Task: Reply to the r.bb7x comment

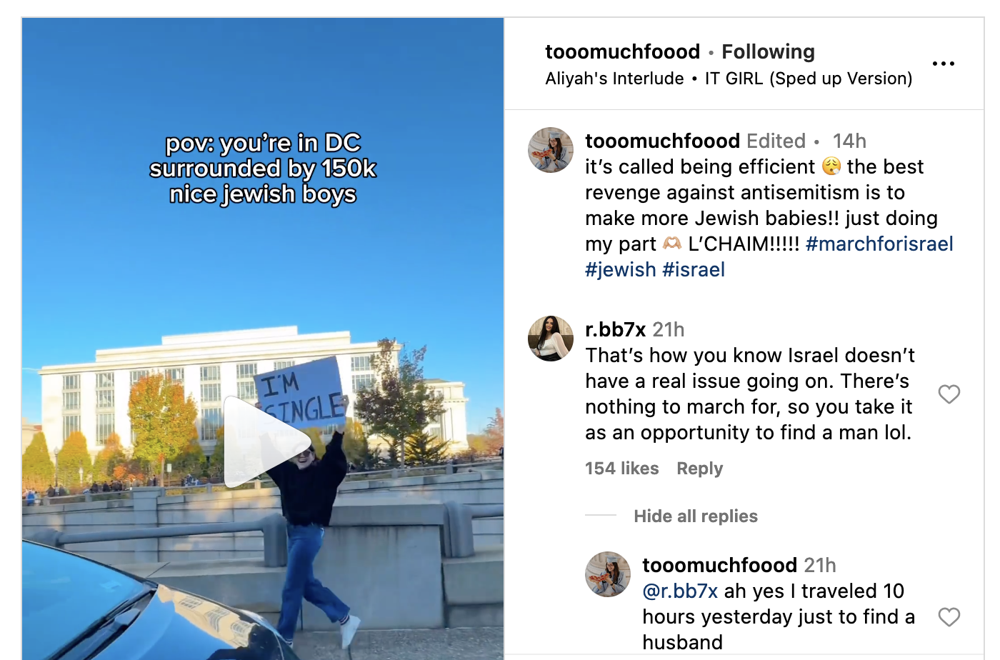Action: 699,469
